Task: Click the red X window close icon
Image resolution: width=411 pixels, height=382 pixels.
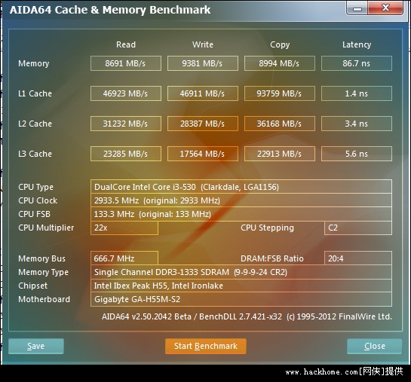Action: click(385, 8)
